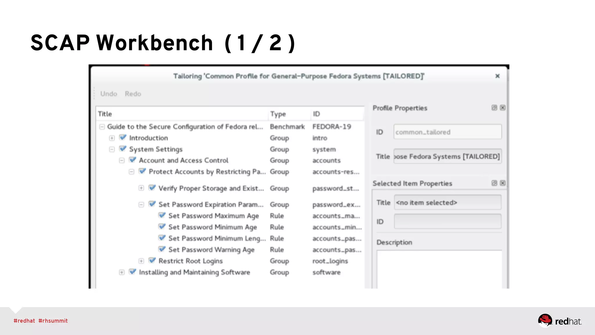Uncheck Account and Access Control checkbox
Screen dimensions: 595x335
pos(133,160)
